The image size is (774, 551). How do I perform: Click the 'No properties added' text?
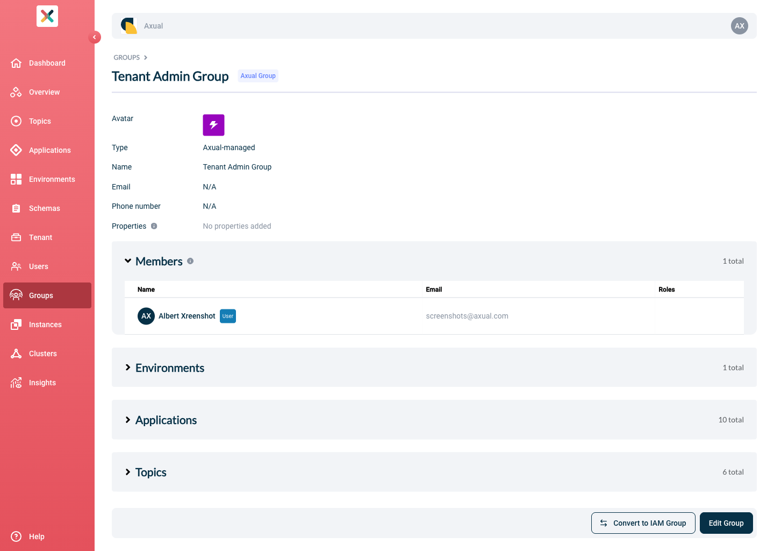(237, 226)
